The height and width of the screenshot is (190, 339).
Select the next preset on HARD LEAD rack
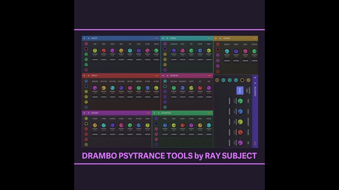pos(159,113)
